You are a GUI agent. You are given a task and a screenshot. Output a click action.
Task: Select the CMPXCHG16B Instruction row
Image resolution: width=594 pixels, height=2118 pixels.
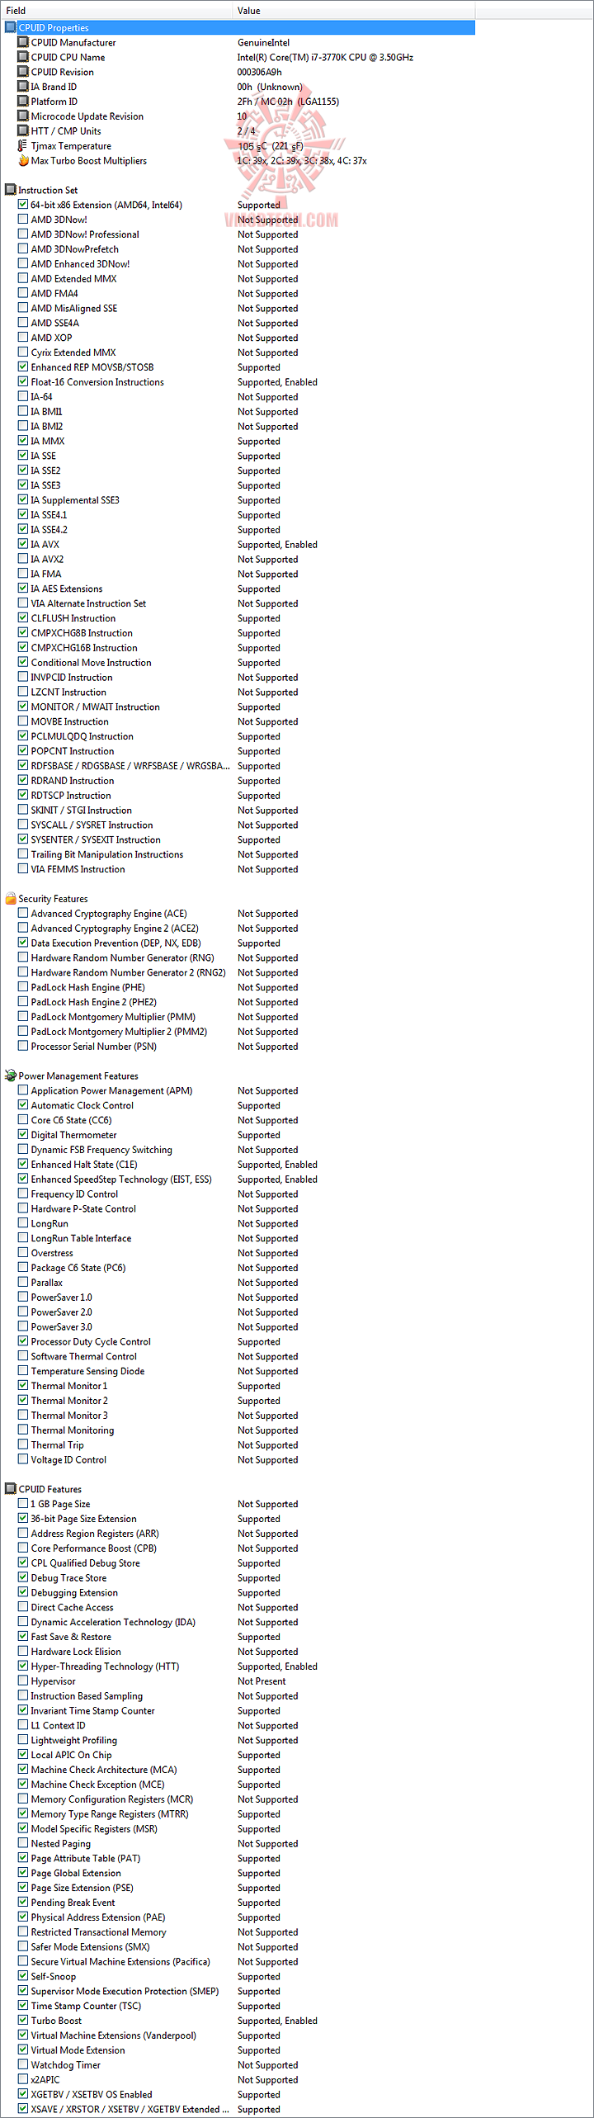(x=238, y=648)
